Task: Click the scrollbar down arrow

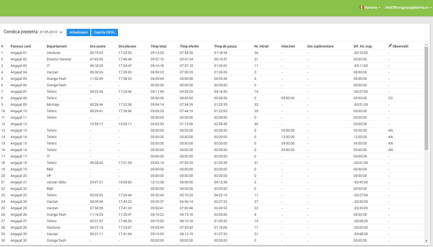Action: point(426,241)
